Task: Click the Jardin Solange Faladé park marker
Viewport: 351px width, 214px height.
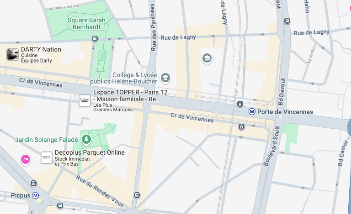Action: pyautogui.click(x=86, y=140)
